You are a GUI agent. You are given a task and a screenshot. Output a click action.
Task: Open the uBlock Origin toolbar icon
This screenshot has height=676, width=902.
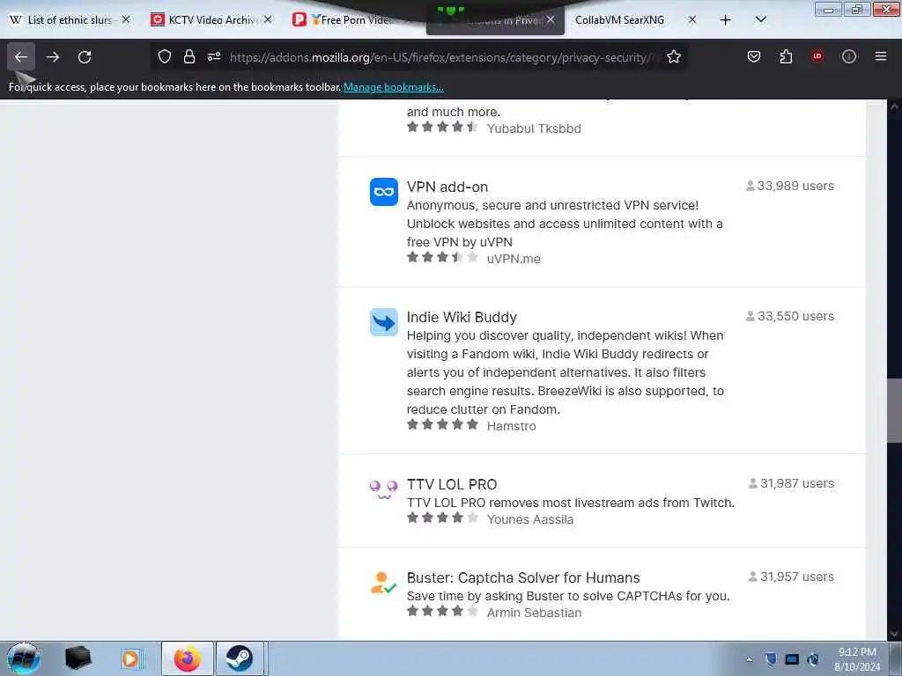[x=817, y=56]
